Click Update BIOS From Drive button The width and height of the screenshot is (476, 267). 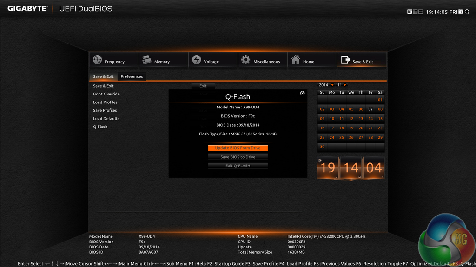point(238,148)
